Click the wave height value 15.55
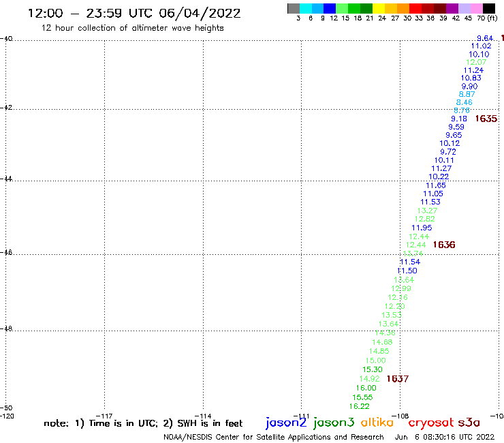Viewport: 504px width, 443px height. (x=362, y=397)
